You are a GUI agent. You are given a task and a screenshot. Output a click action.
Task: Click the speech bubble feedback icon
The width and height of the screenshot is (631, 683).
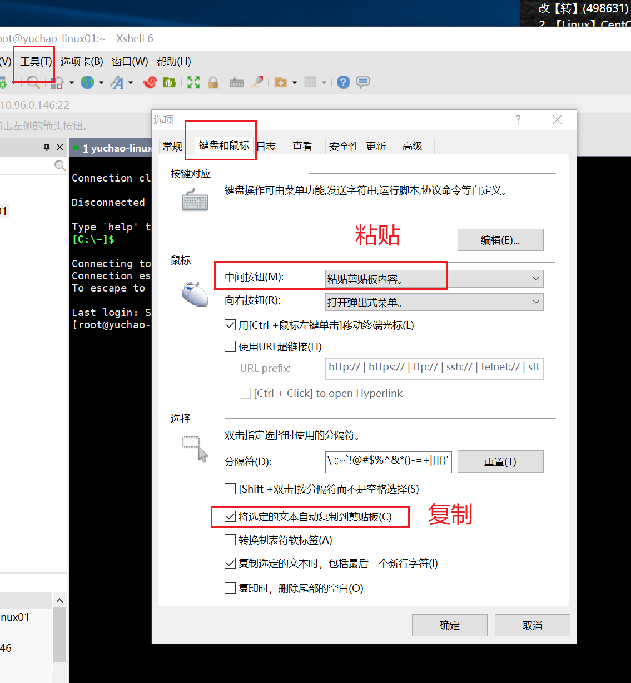click(363, 82)
